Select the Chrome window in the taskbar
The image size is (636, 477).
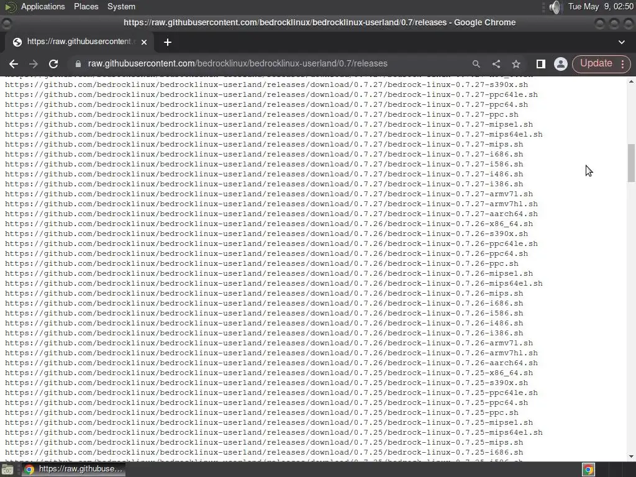[74, 470]
